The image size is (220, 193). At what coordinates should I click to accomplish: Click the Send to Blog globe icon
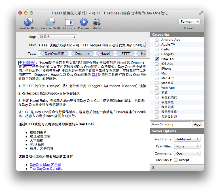(28, 22)
